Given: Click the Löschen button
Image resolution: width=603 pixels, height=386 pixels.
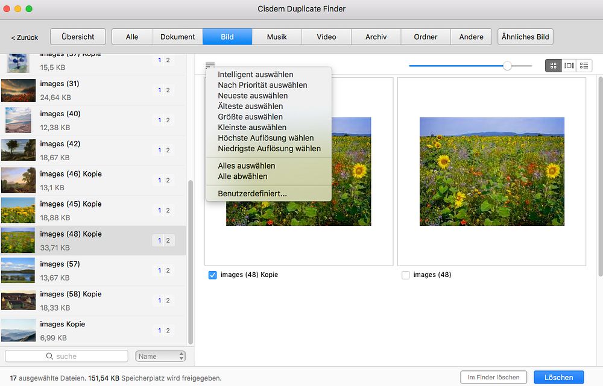Looking at the screenshot, I should click(559, 378).
